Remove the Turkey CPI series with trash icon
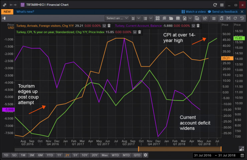Screen dimensions: 247x160 click(140, 32)
